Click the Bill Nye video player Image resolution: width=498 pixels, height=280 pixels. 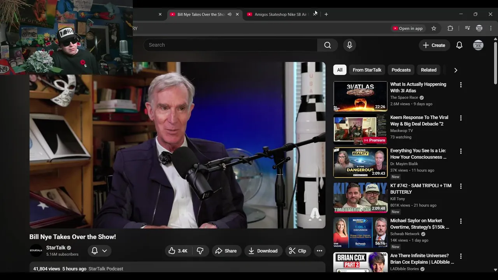click(177, 145)
